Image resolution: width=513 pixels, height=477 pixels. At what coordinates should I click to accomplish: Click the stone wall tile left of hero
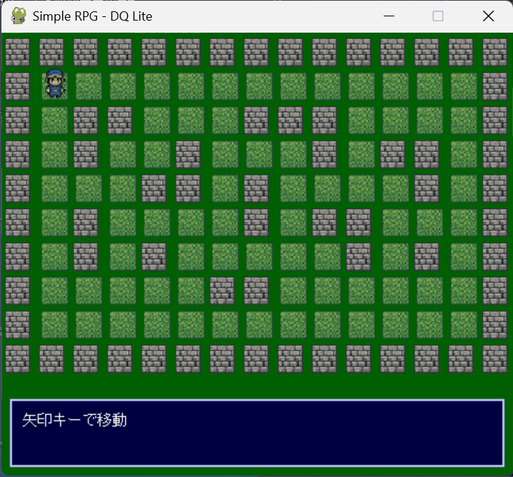pyautogui.click(x=17, y=86)
